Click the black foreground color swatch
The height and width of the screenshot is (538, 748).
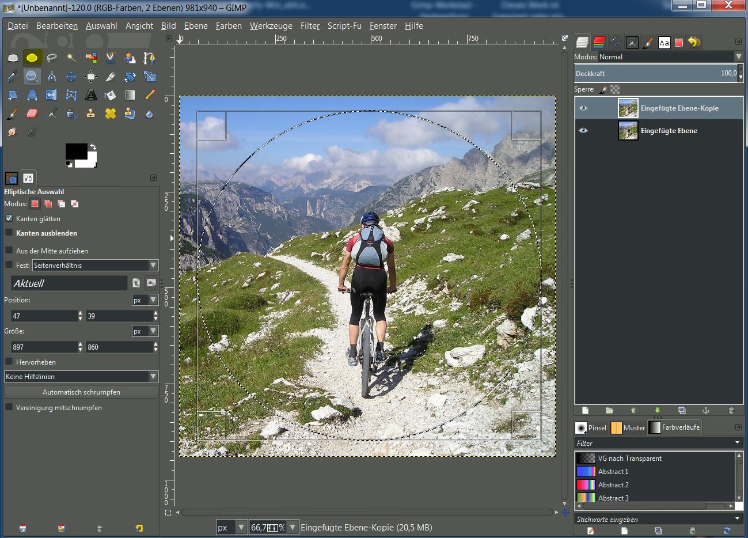click(75, 151)
